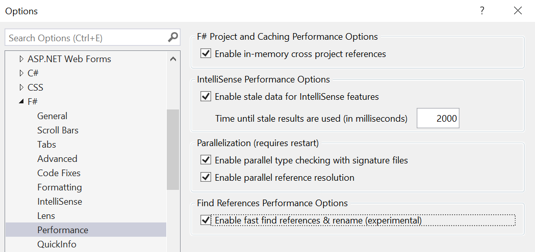Collapse the F# options node

tap(21, 102)
